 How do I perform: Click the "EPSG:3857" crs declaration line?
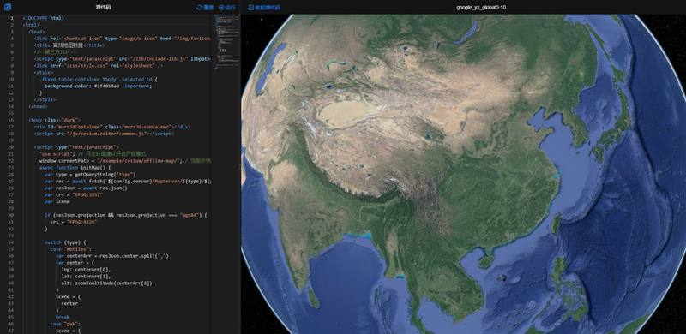73,194
